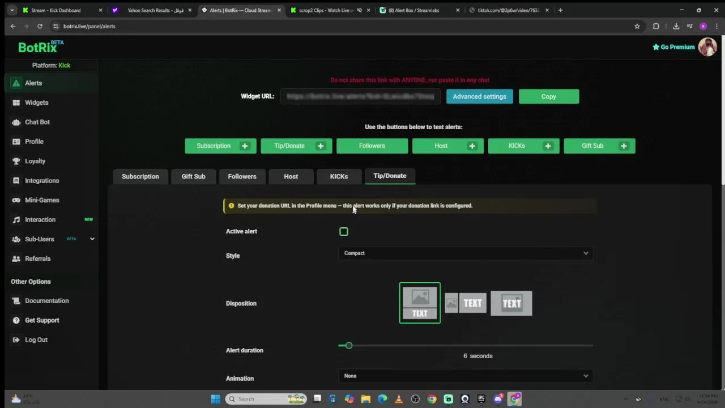This screenshot has width=725, height=408.
Task: Open a new browser tab
Action: (560, 10)
